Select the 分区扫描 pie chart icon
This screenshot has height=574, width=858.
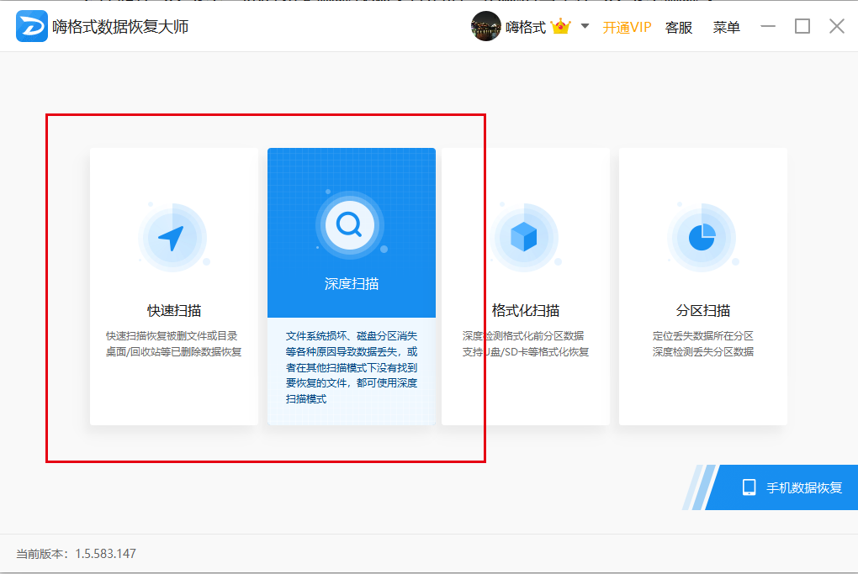point(702,238)
